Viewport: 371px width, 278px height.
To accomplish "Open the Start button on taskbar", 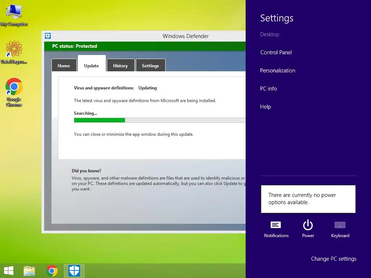I will (9, 271).
